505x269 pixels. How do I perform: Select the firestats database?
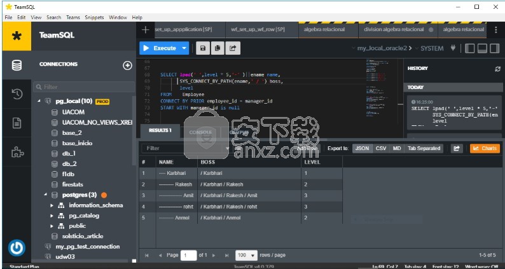tap(73, 184)
